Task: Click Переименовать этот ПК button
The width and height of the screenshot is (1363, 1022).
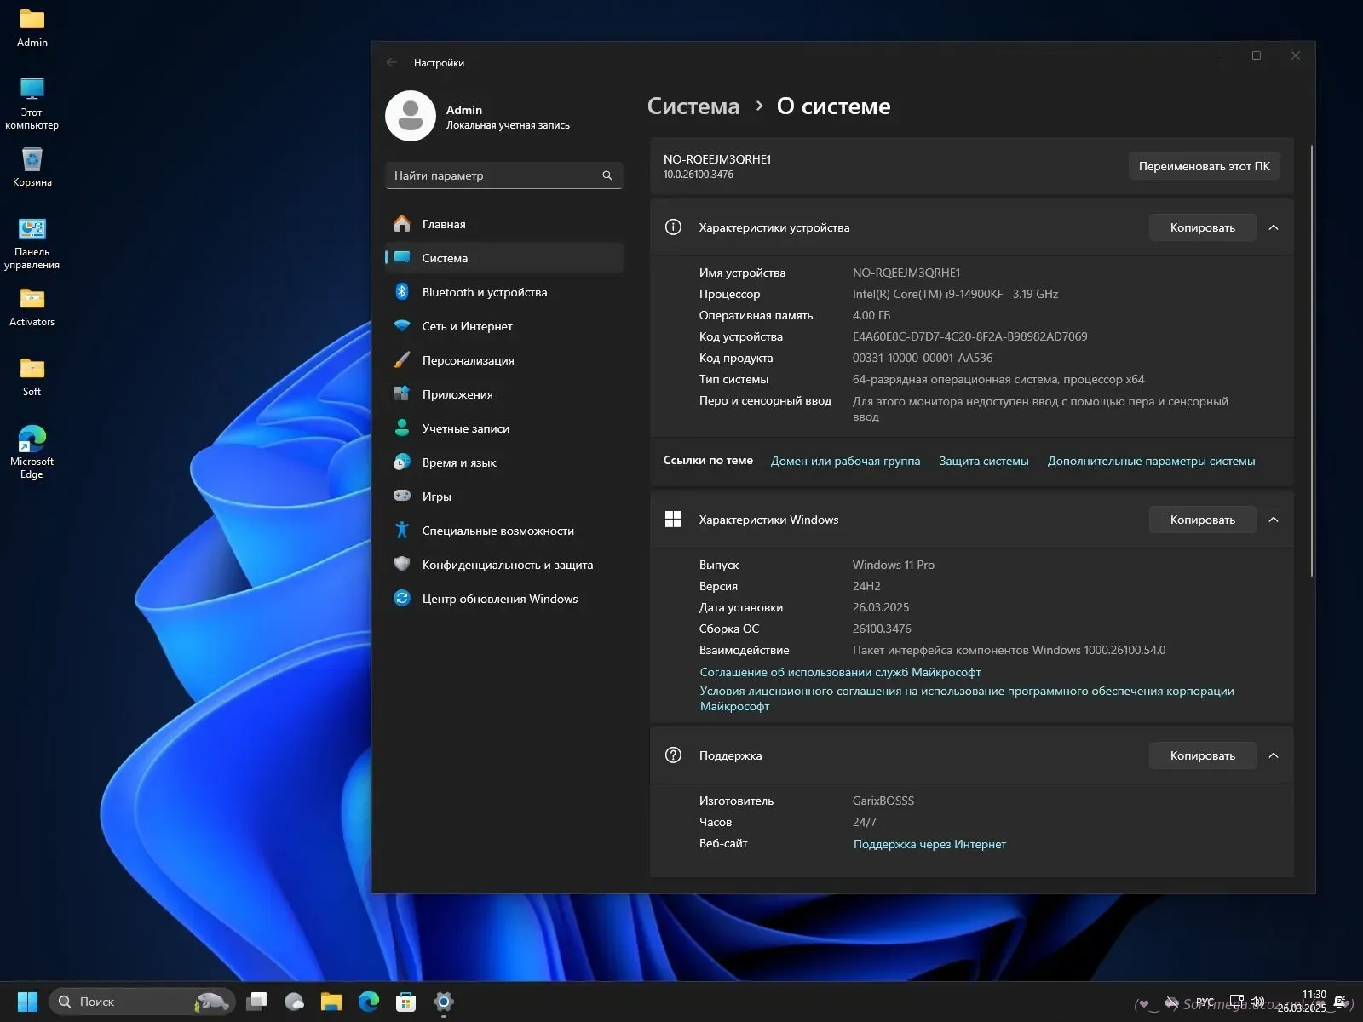Action: click(1204, 166)
